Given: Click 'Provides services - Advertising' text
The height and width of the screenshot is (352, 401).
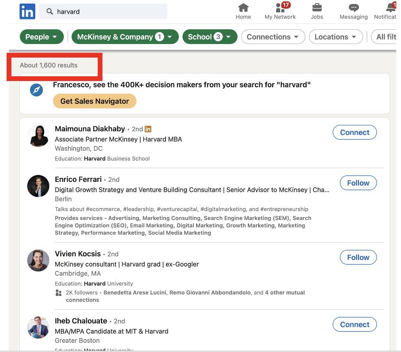Looking at the screenshot, I should coord(183,225).
